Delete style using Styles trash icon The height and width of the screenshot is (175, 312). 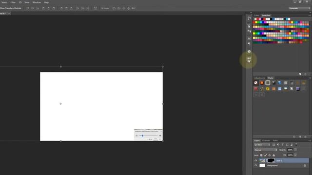tap(306, 137)
